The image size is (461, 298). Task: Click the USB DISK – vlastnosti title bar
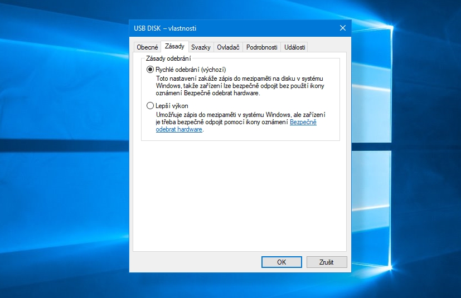[223, 28]
